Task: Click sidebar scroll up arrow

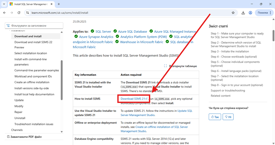Action: click(x=62, y=32)
